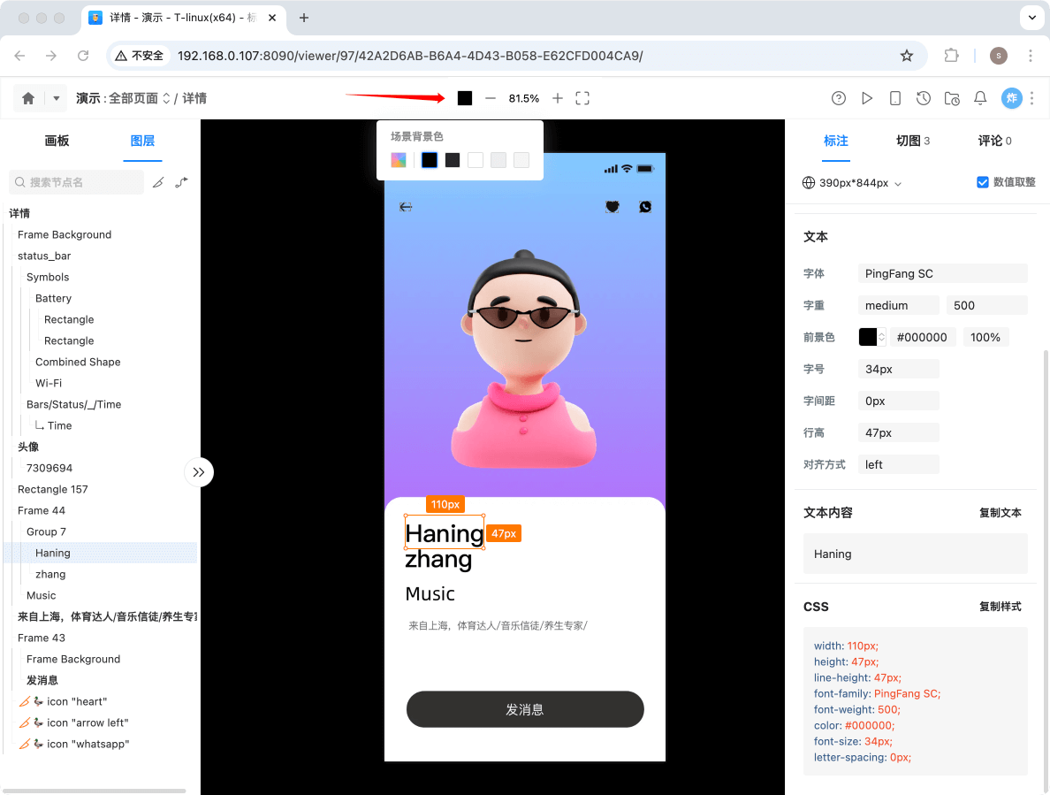Switch to the 切图 tab

pos(907,140)
